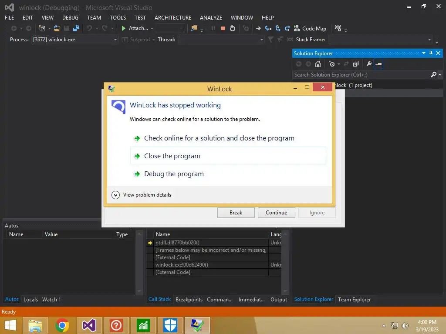Click the Break button
This screenshot has width=446, height=334.
[x=236, y=212]
